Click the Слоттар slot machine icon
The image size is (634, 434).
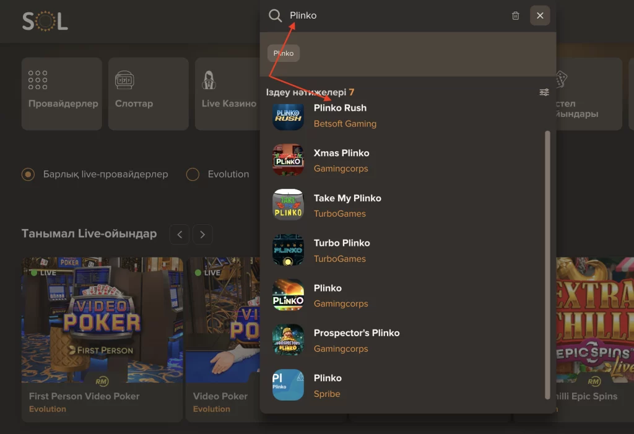[124, 80]
